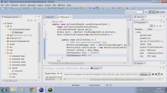
Task: Expand the gen folder
Action: 6,35
